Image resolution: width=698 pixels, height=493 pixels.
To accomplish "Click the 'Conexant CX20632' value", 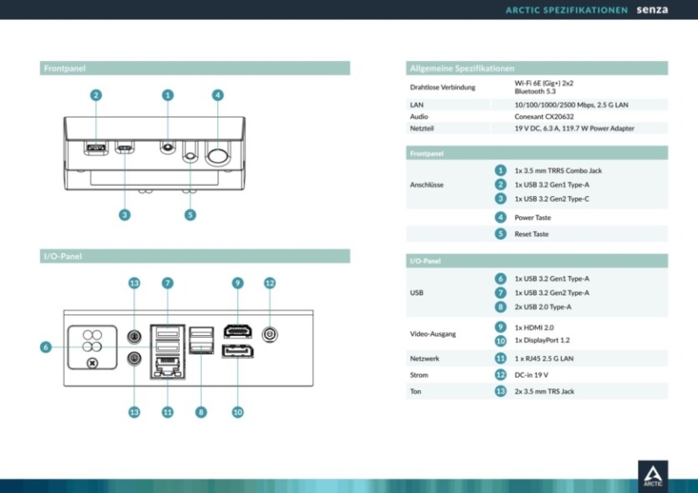I will coord(544,116).
